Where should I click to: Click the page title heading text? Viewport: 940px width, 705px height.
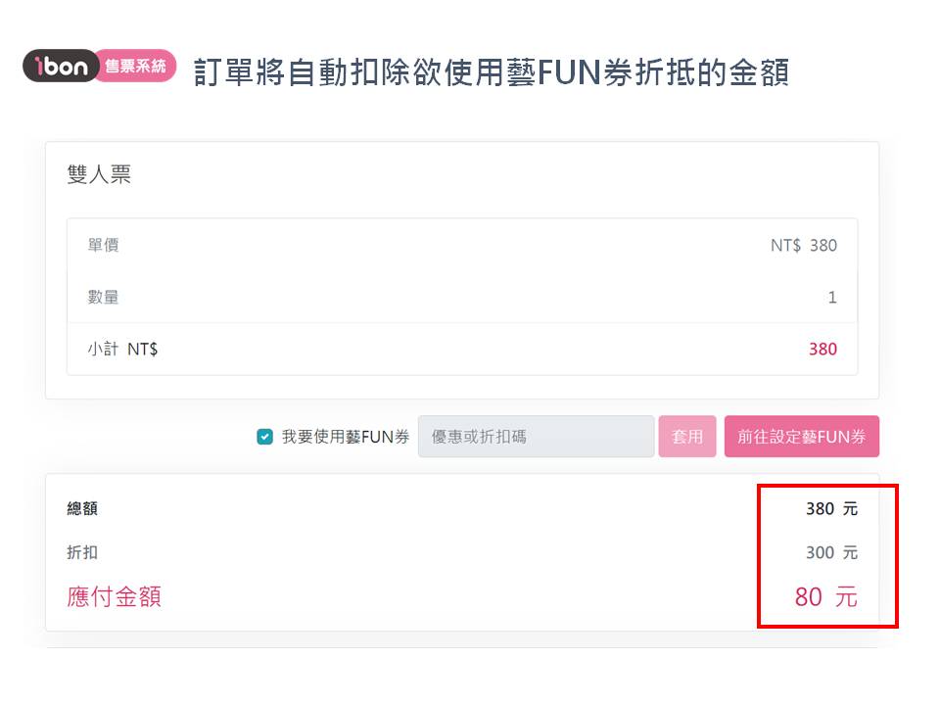coord(491,72)
